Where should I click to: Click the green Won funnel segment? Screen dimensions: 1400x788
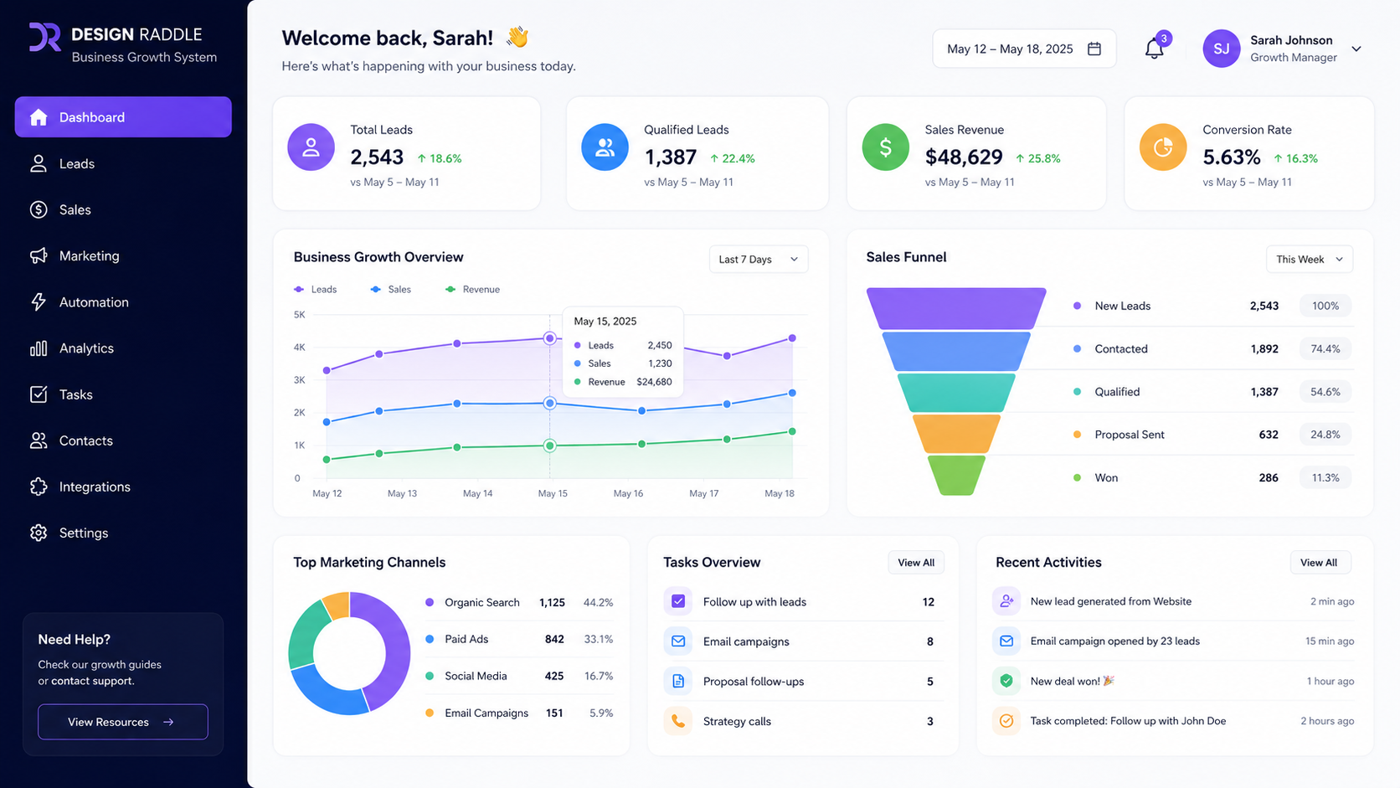(956, 476)
